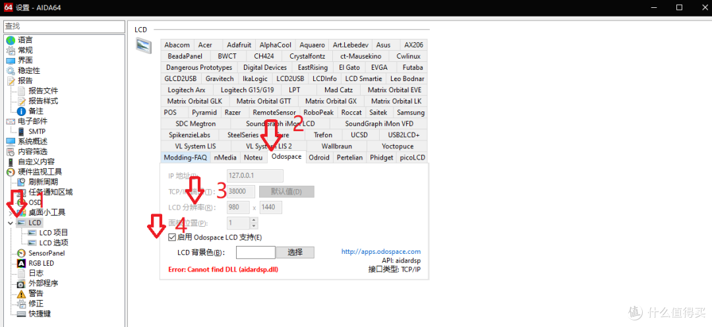Click the document icon beside 报告文件
712x327 pixels.
coord(21,91)
